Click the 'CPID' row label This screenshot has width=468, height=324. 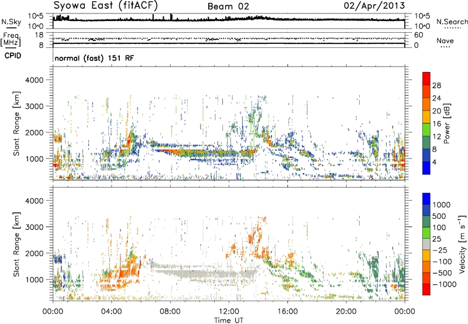13,56
